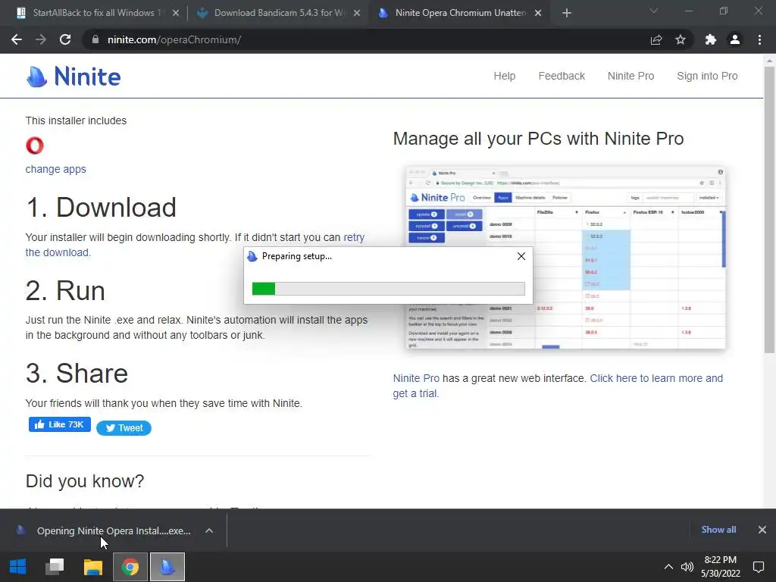Switch to Chrome on the taskbar
The height and width of the screenshot is (582, 776).
130,567
